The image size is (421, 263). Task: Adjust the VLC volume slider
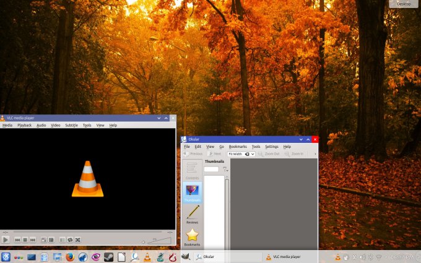[161, 240]
